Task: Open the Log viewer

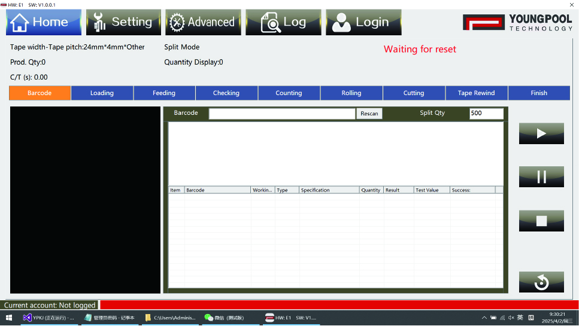Action: click(x=283, y=23)
